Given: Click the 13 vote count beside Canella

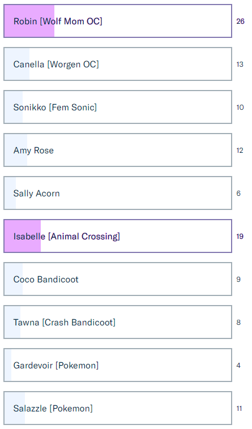Looking at the screenshot, I should coord(240,65).
